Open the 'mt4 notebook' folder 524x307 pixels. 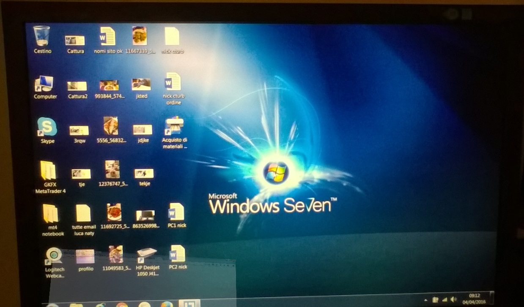point(51,214)
